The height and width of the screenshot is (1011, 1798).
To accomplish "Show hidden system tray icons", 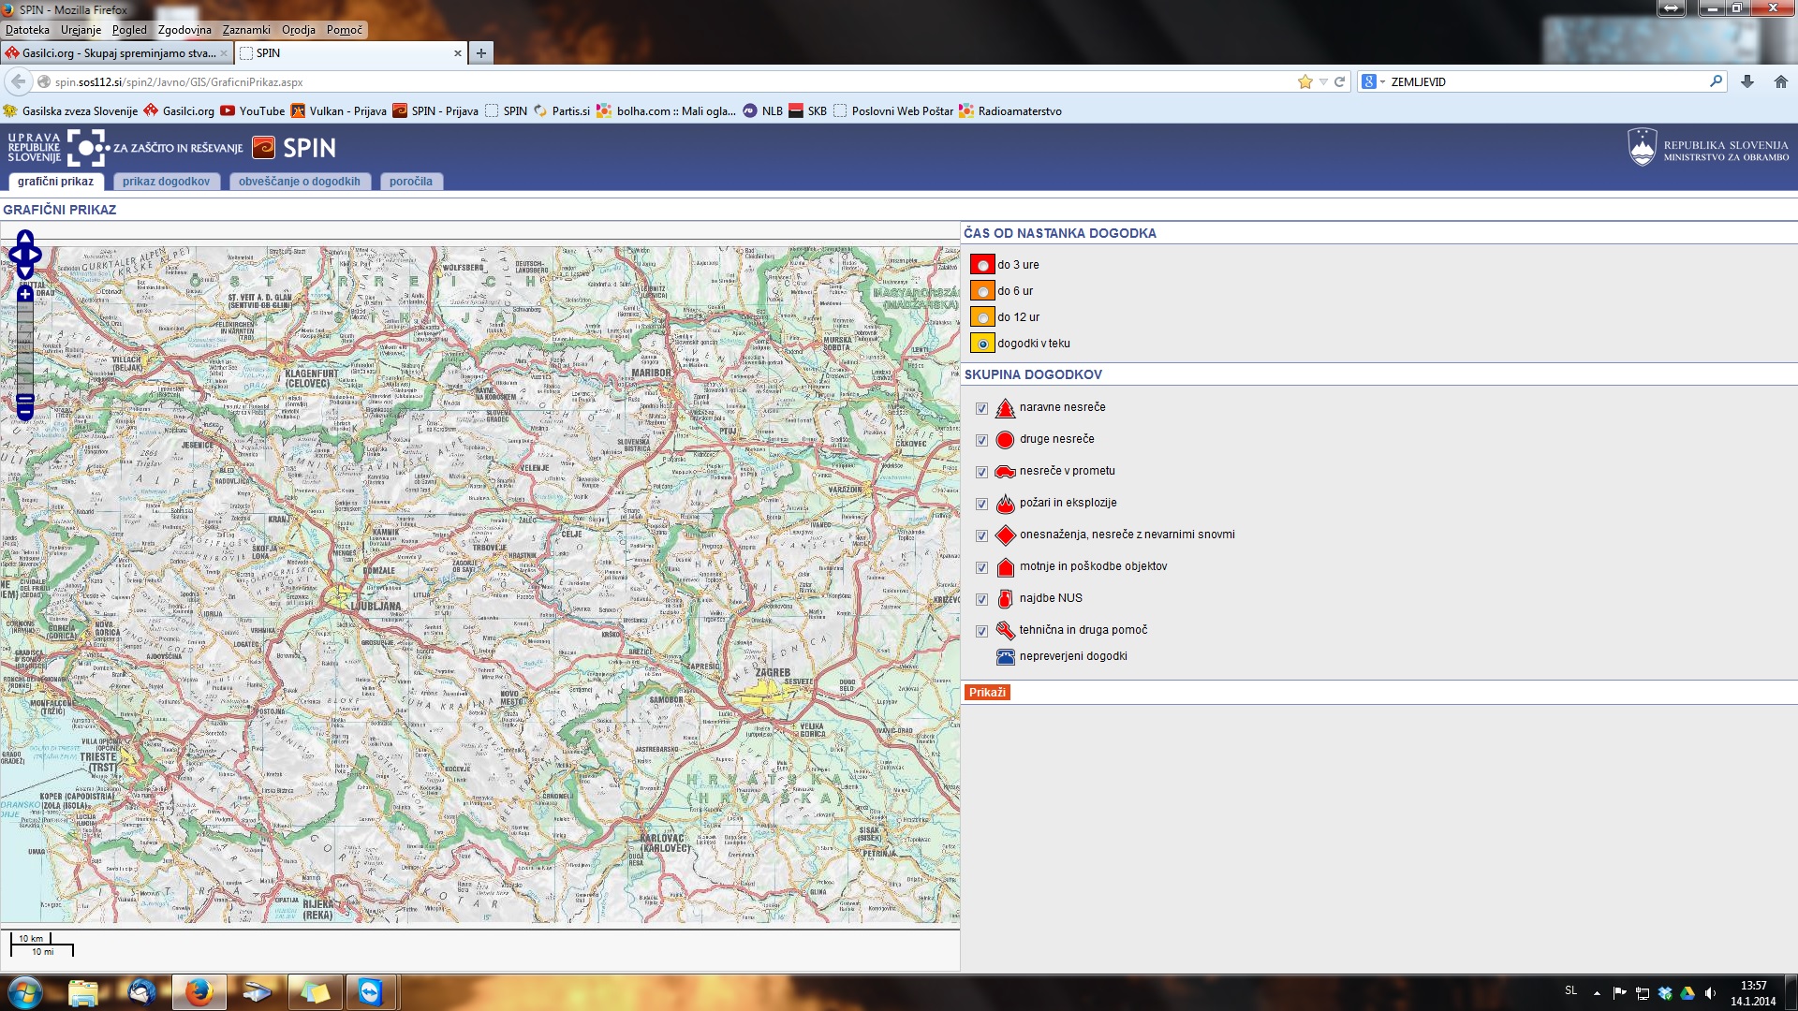I will click(1597, 993).
